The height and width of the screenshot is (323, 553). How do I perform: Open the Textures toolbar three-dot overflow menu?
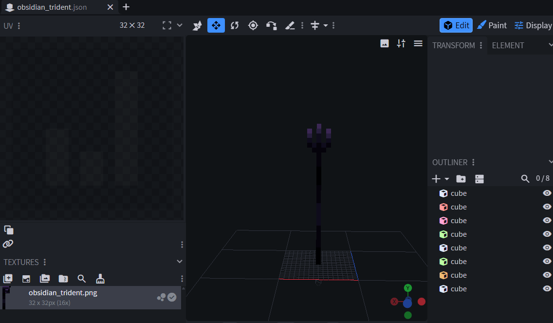click(x=182, y=279)
